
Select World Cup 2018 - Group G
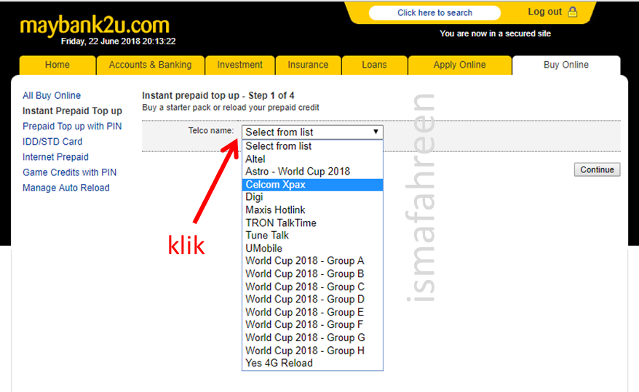pyautogui.click(x=312, y=338)
